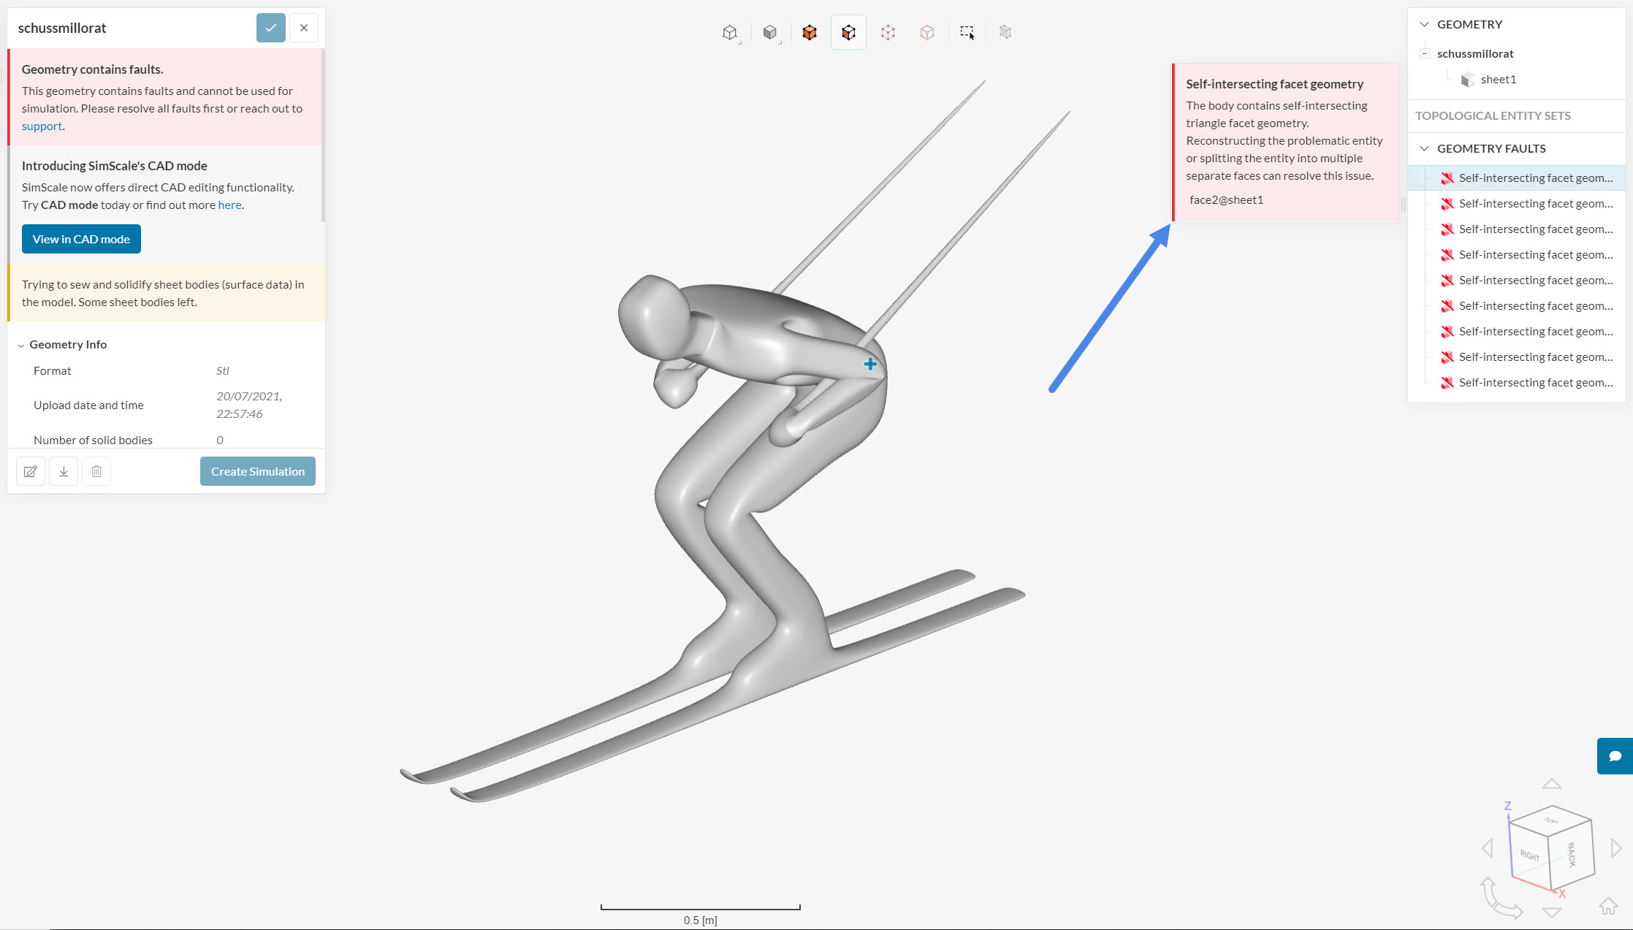Select the face picking mode icon
1633x930 pixels.
pyautogui.click(x=848, y=32)
